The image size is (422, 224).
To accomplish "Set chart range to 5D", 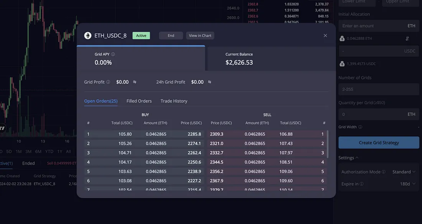I will (9, 152).
